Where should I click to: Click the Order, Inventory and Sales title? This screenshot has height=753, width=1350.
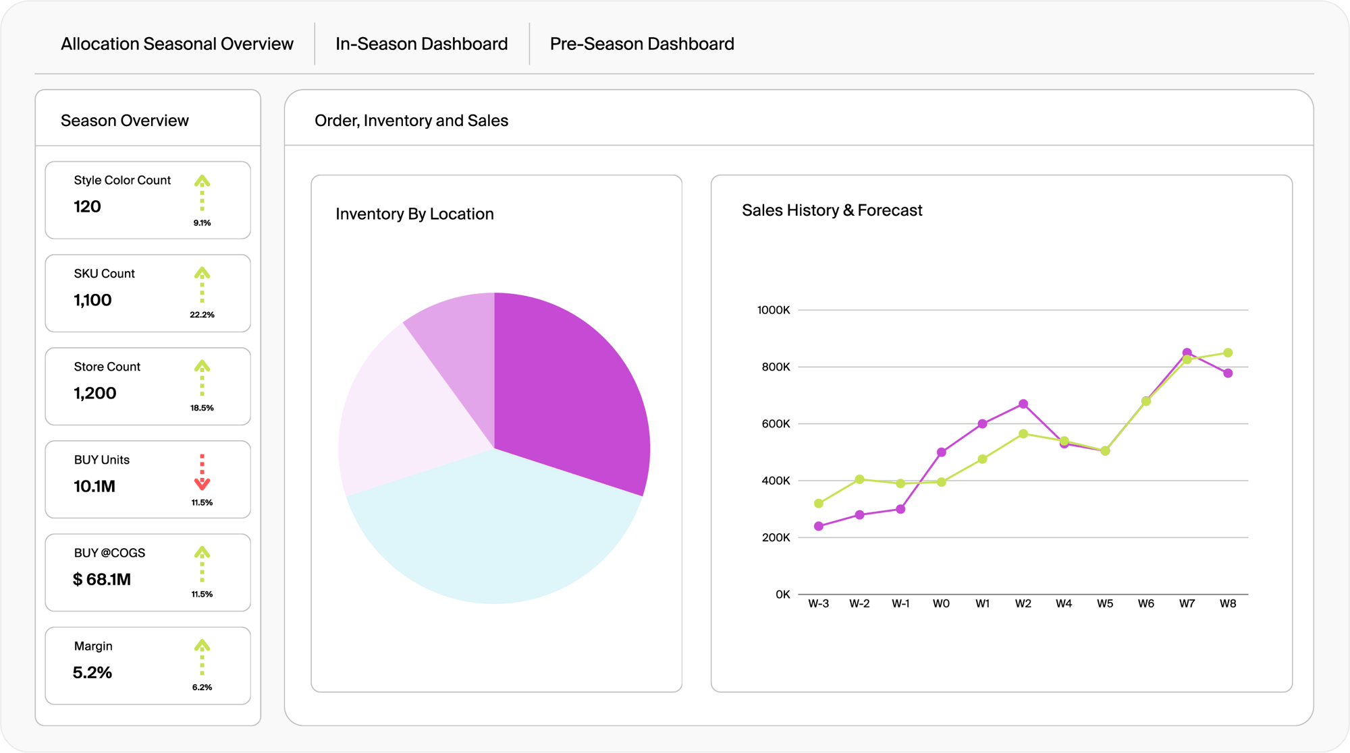click(411, 121)
